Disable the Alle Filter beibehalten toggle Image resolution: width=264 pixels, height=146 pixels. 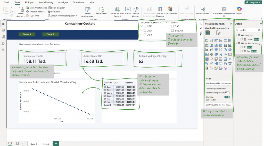[227, 97]
